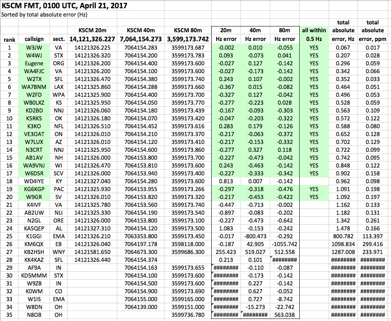Click the -0.002 20m error for W3JW

(x=226, y=48)
